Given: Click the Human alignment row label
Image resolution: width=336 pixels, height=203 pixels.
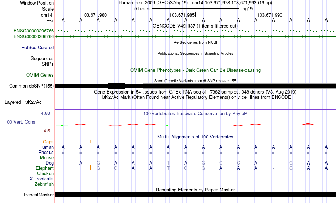Looking at the screenshot, I should coord(46,147).
